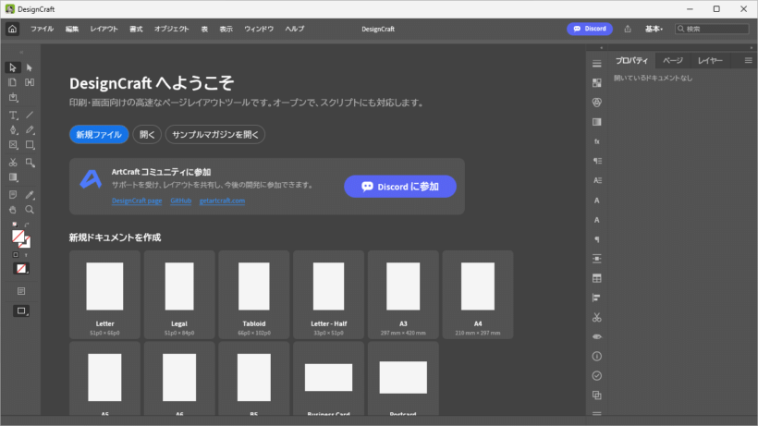This screenshot has width=758, height=426.
Task: Open the panel strip top menu icon
Action: point(597,64)
